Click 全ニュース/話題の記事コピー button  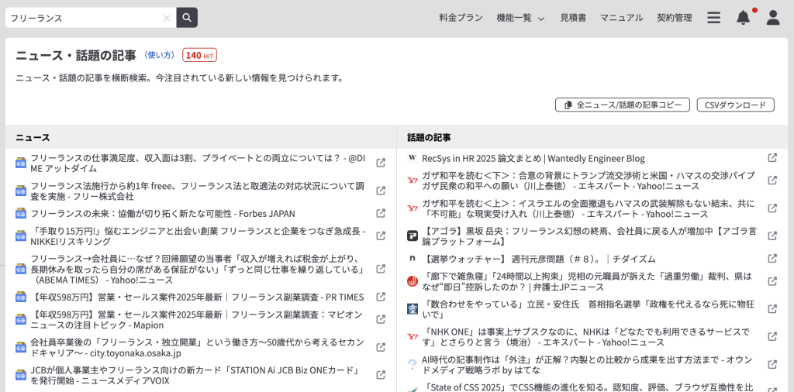click(622, 105)
